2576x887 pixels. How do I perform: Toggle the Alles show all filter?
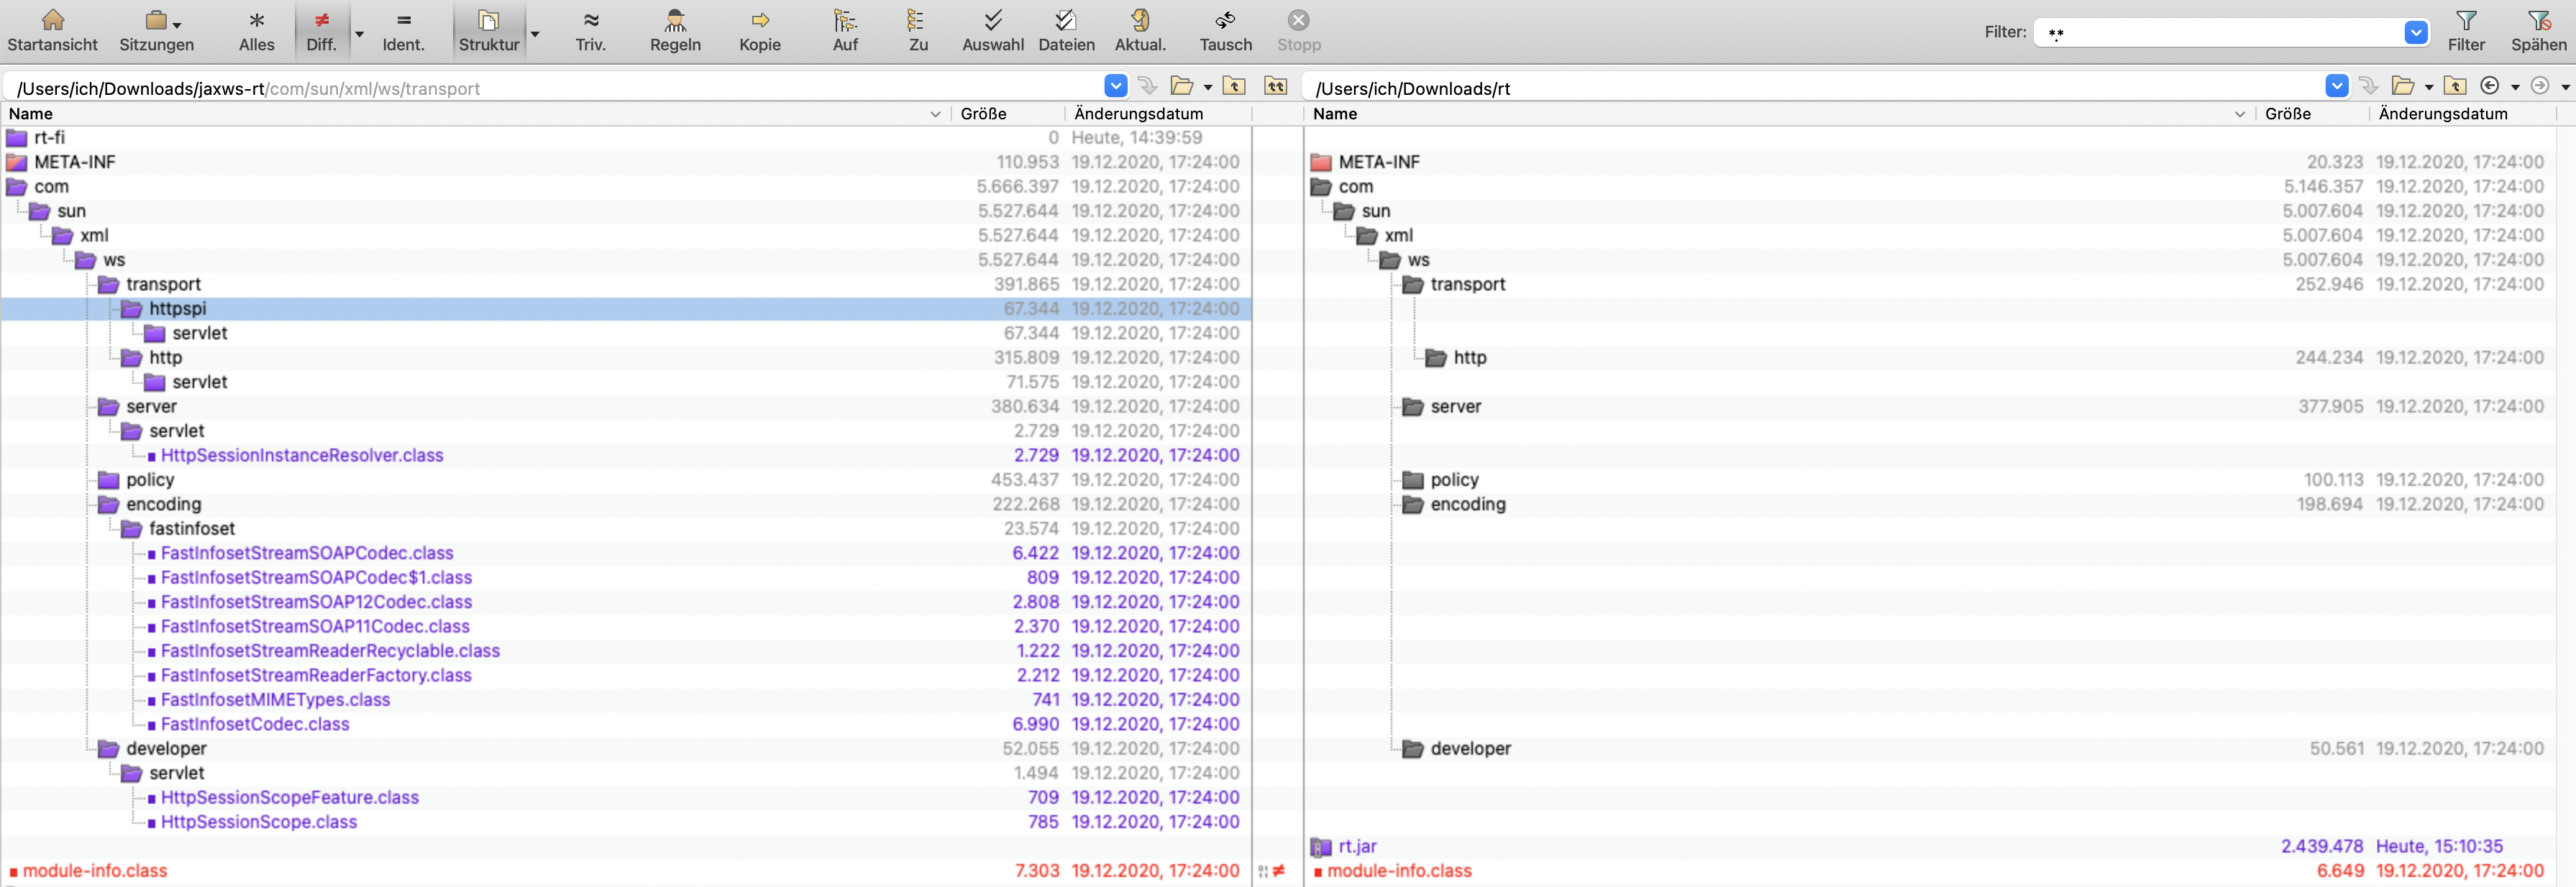click(x=256, y=30)
